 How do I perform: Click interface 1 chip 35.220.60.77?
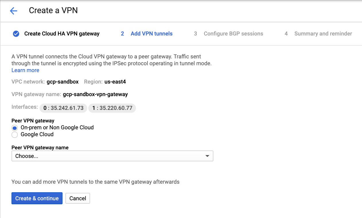(x=112, y=108)
